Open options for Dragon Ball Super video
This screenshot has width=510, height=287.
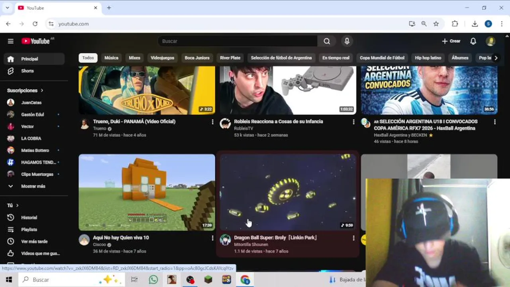353,238
